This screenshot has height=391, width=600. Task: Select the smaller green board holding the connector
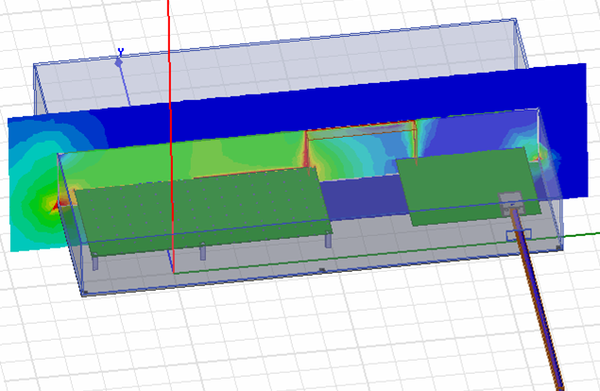click(x=468, y=185)
